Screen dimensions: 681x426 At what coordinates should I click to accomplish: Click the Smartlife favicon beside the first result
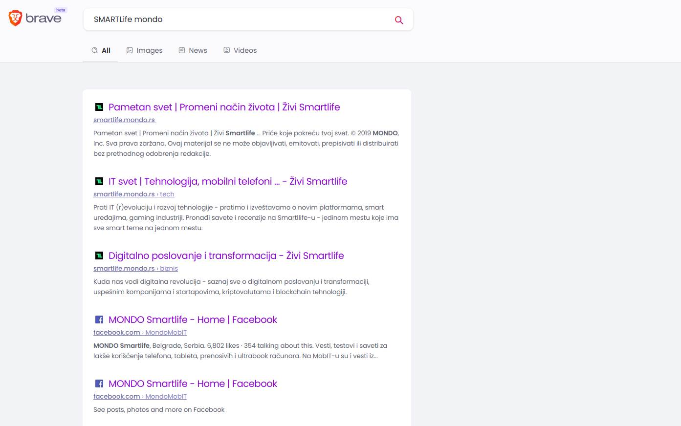99,106
